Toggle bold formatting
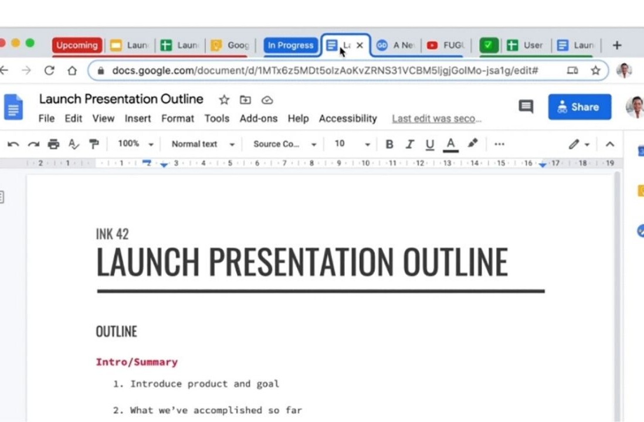This screenshot has height=422, width=644. pyautogui.click(x=389, y=144)
